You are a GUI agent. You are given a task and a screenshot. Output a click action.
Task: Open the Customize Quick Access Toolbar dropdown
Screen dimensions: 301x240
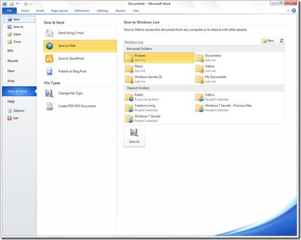[31, 4]
